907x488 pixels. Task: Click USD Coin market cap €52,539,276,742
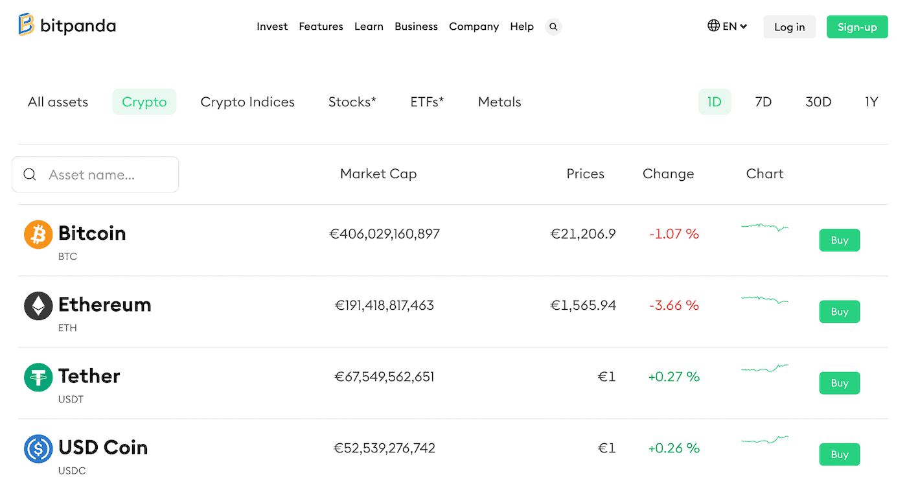click(385, 448)
